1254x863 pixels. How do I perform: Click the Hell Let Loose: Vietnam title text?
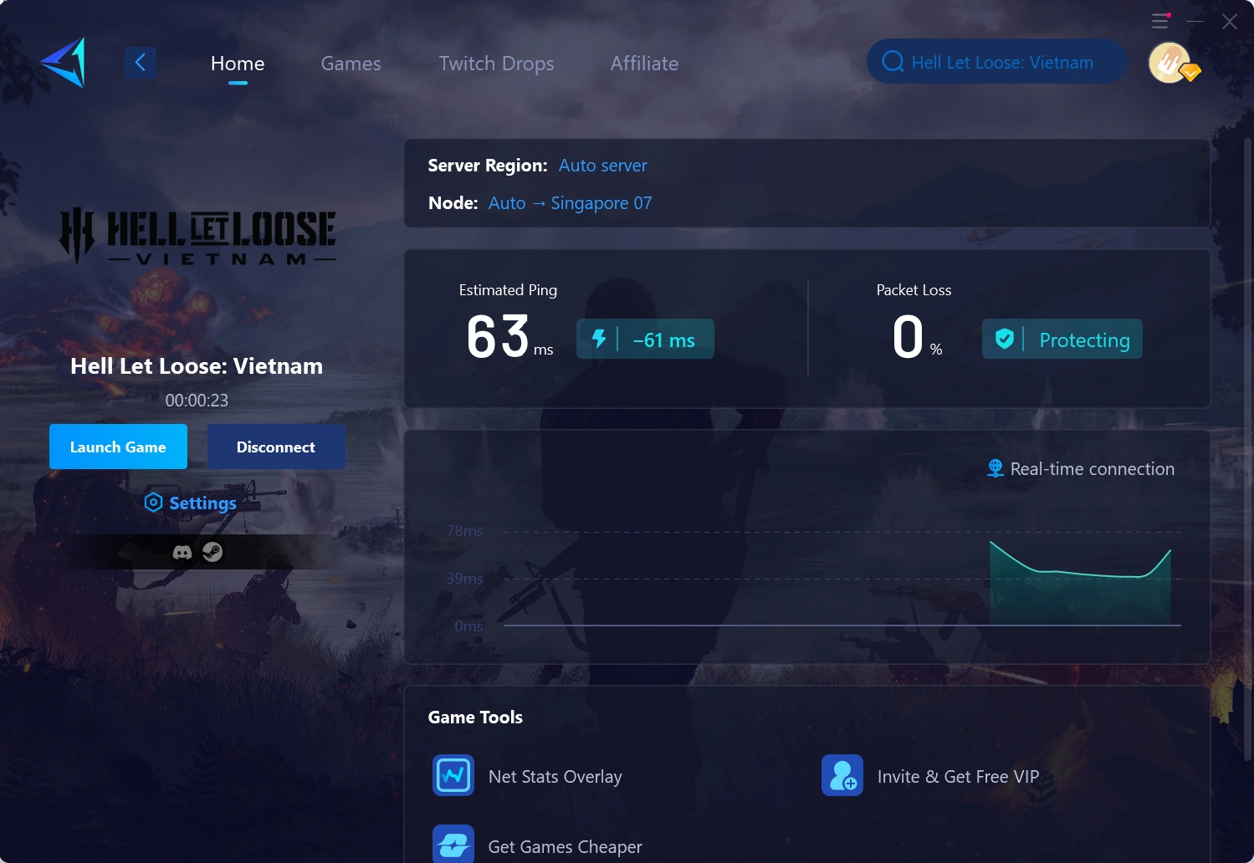coord(197,366)
